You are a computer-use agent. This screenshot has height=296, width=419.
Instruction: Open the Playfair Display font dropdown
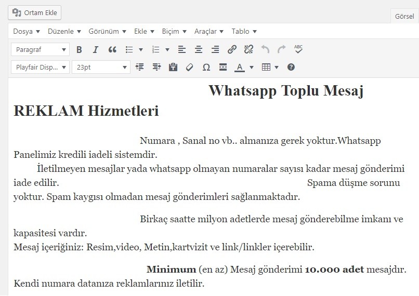pyautogui.click(x=41, y=67)
